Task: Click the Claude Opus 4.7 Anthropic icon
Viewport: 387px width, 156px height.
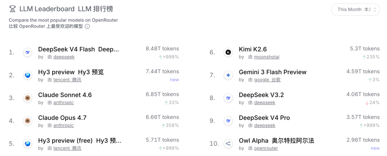Action: tap(27, 121)
